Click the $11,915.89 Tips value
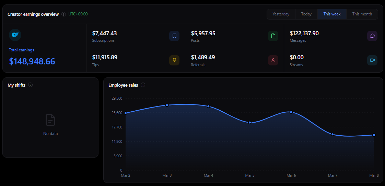The image size is (385, 186). [x=105, y=58]
